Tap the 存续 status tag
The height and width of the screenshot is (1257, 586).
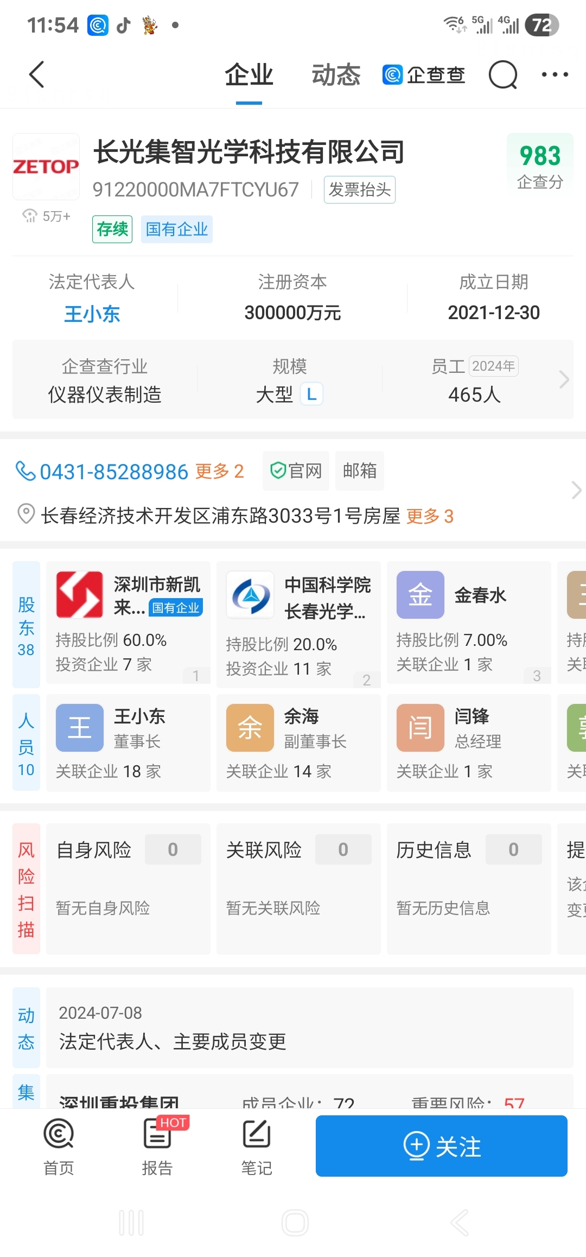pyautogui.click(x=112, y=229)
